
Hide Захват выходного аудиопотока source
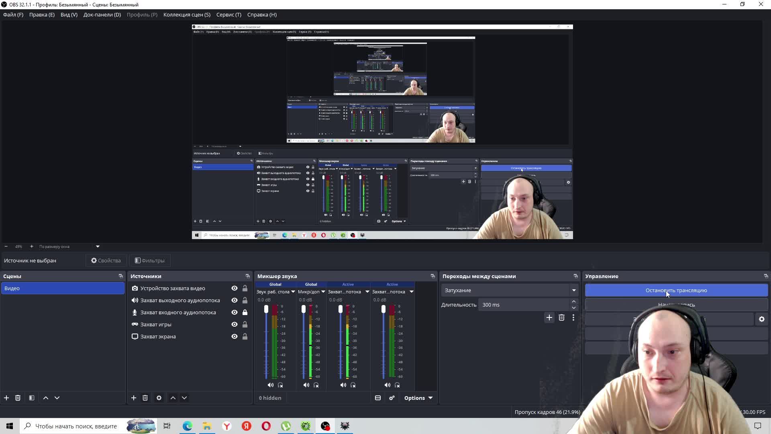point(235,300)
